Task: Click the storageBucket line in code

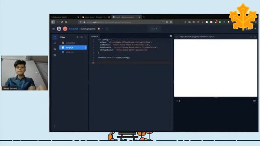Action: 123,50
